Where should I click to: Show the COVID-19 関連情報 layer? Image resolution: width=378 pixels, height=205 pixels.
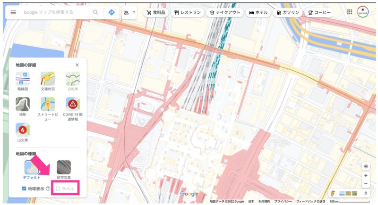tap(73, 104)
